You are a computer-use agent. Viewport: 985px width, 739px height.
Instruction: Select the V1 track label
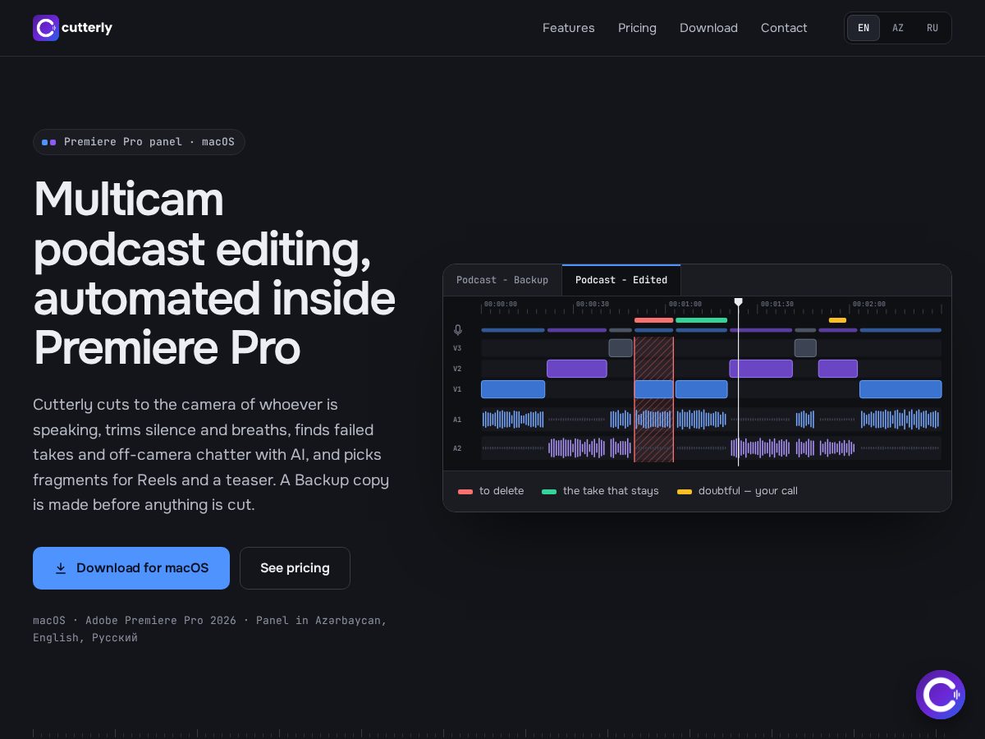457,389
